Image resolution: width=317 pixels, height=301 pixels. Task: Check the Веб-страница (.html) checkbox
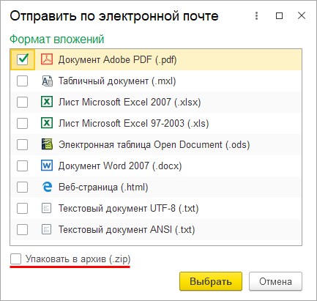[23, 187]
